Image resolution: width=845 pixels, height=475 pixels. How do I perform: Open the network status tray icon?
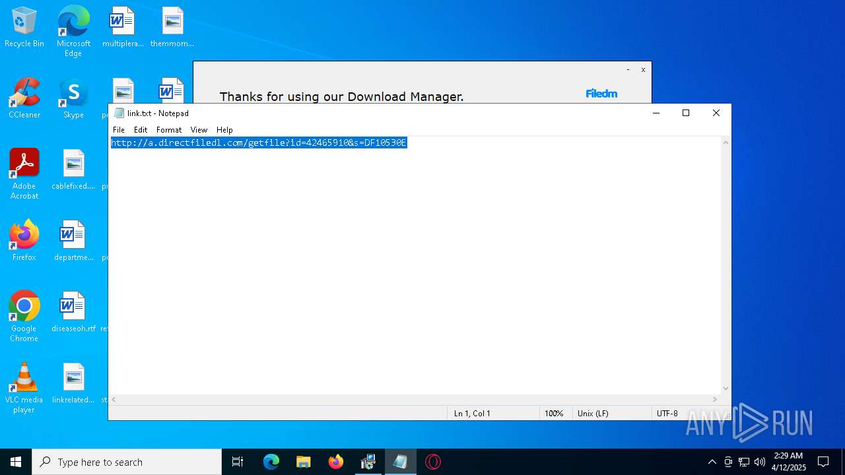tap(744, 462)
